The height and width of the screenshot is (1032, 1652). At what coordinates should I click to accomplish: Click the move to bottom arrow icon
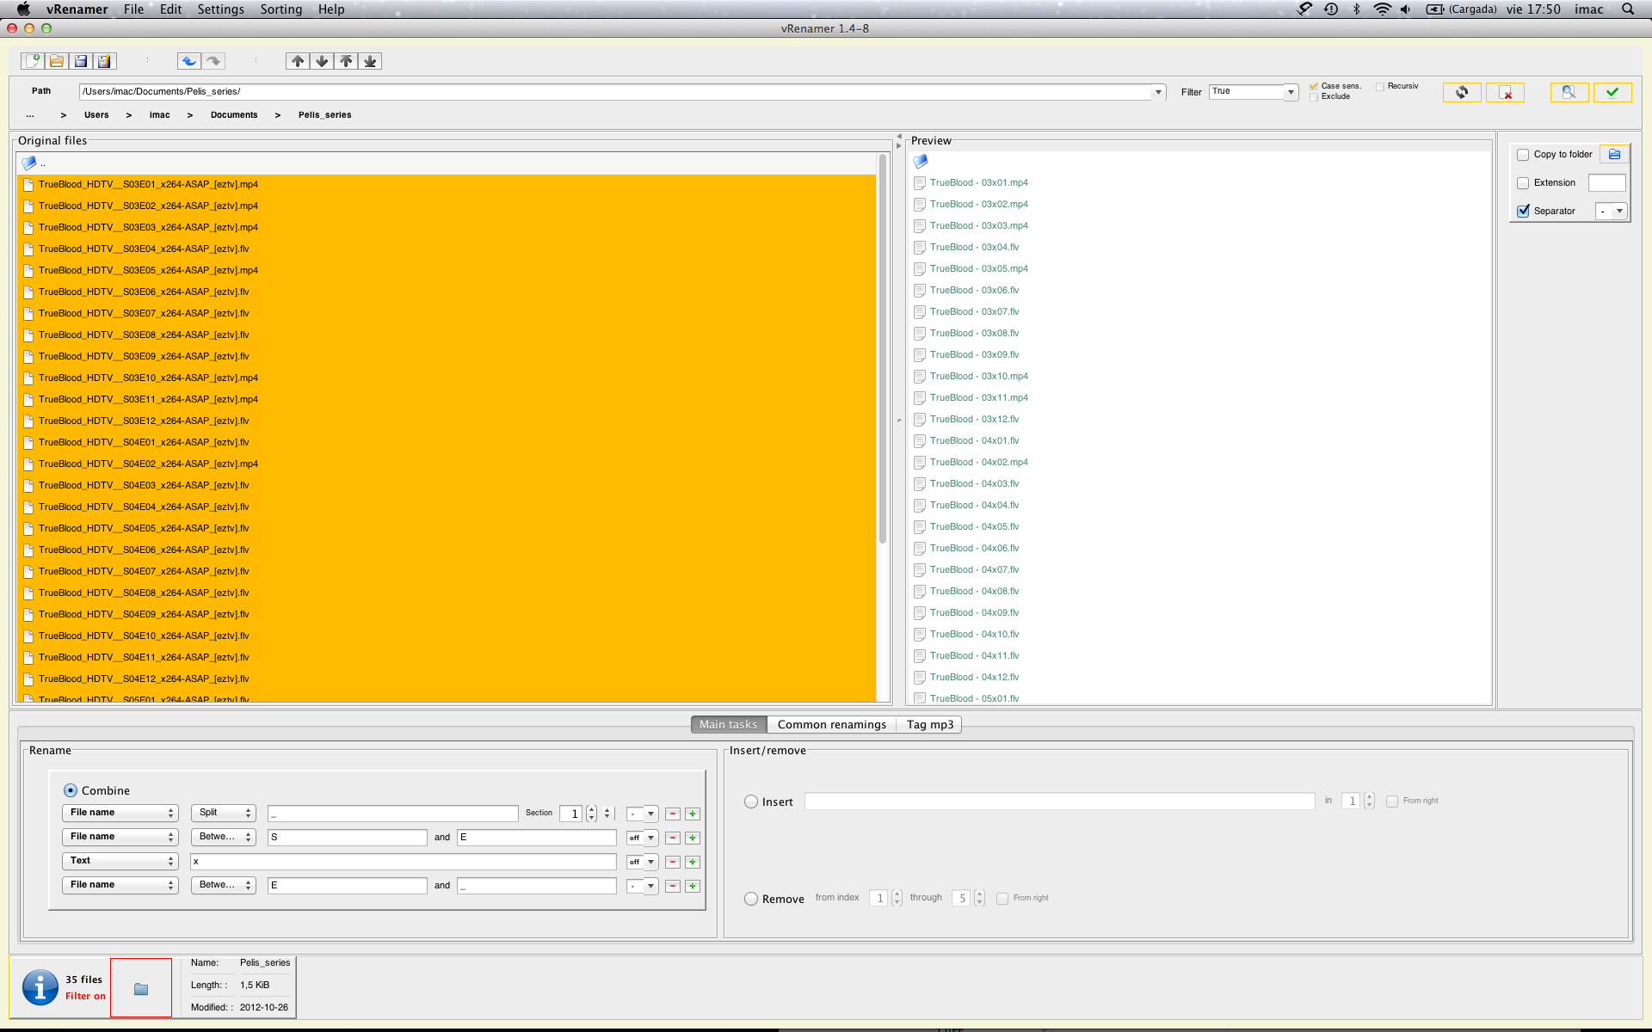tap(370, 61)
